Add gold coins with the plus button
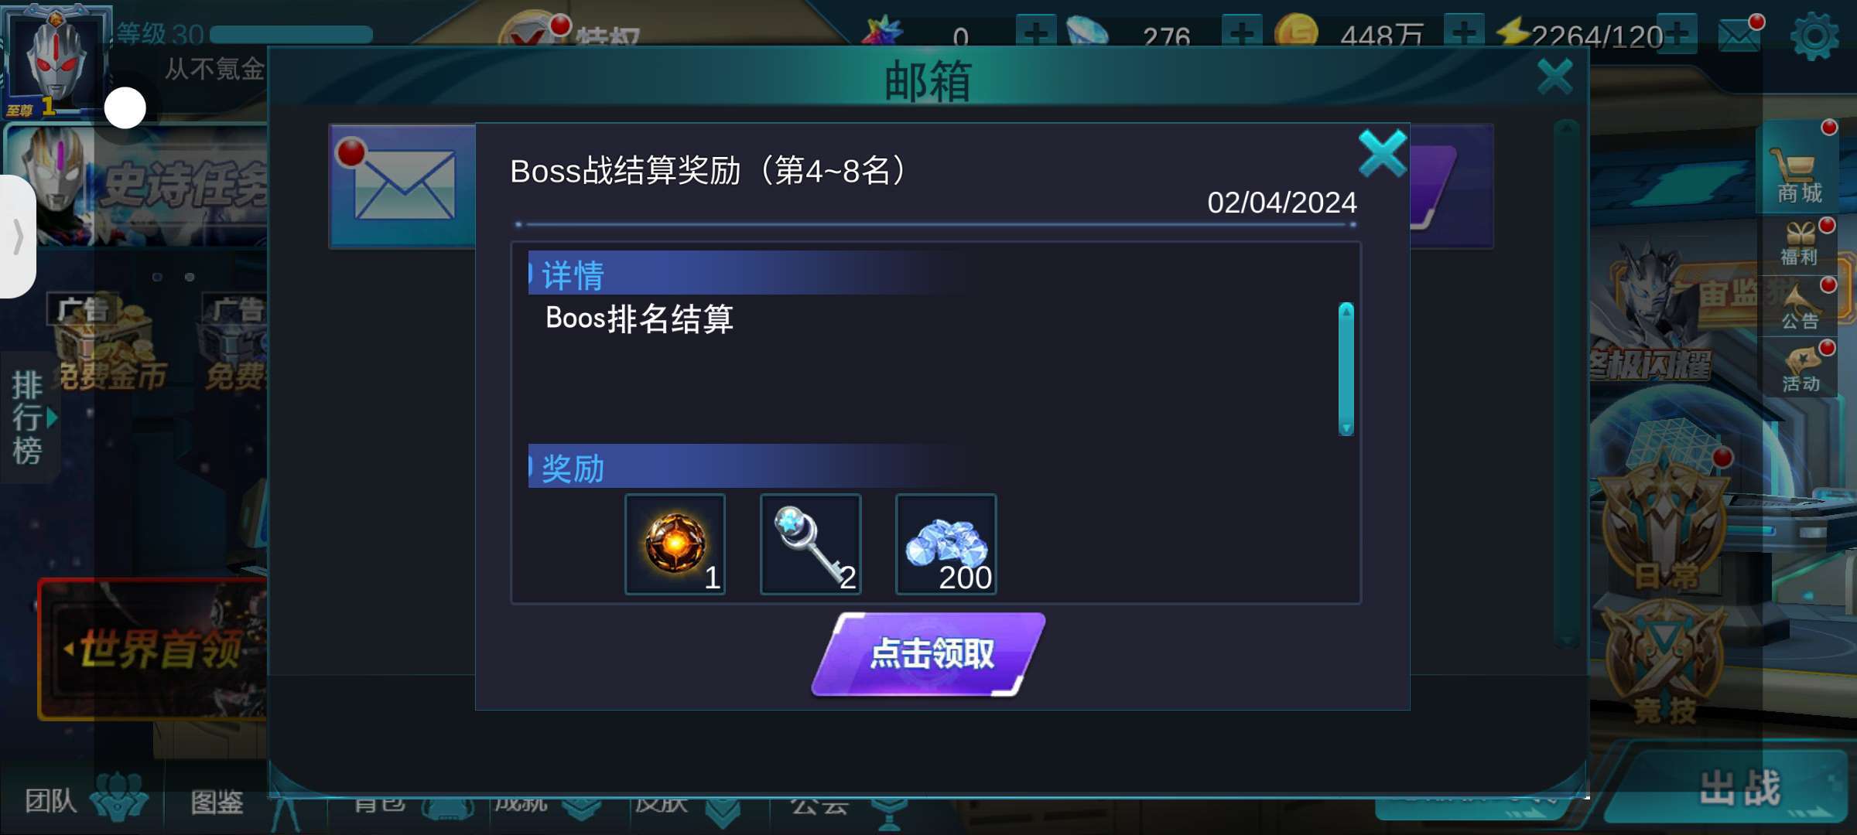 [1463, 34]
